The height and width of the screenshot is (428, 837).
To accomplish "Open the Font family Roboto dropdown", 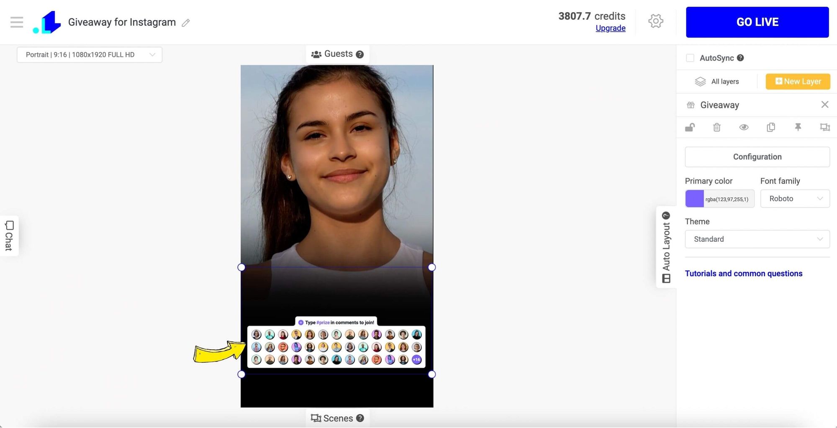I will (x=795, y=199).
